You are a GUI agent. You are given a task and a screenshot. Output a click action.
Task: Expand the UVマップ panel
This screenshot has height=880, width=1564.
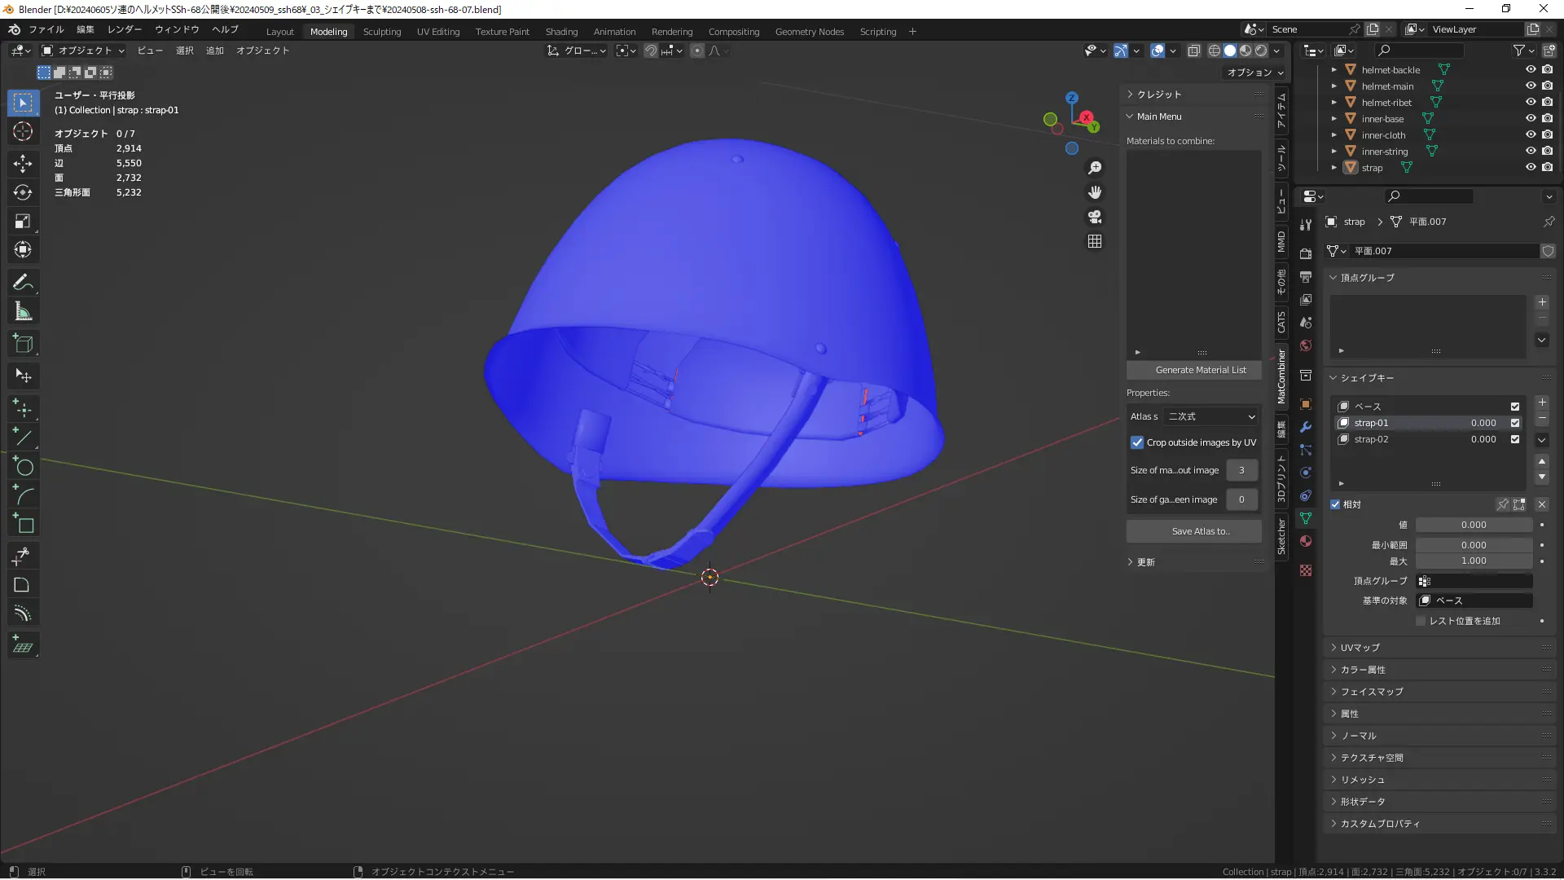[x=1360, y=648]
